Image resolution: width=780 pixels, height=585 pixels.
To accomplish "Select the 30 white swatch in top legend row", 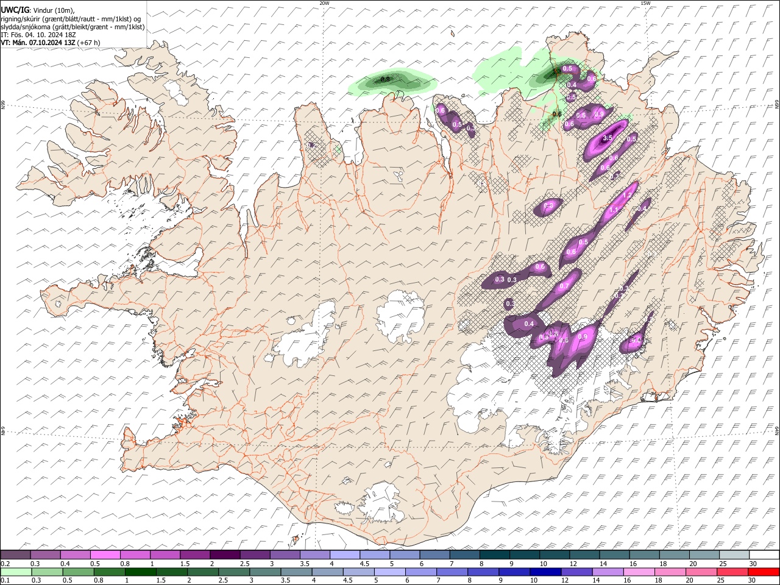I will tap(764, 555).
